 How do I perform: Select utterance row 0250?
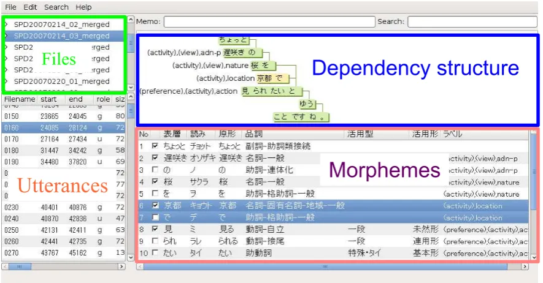64,230
